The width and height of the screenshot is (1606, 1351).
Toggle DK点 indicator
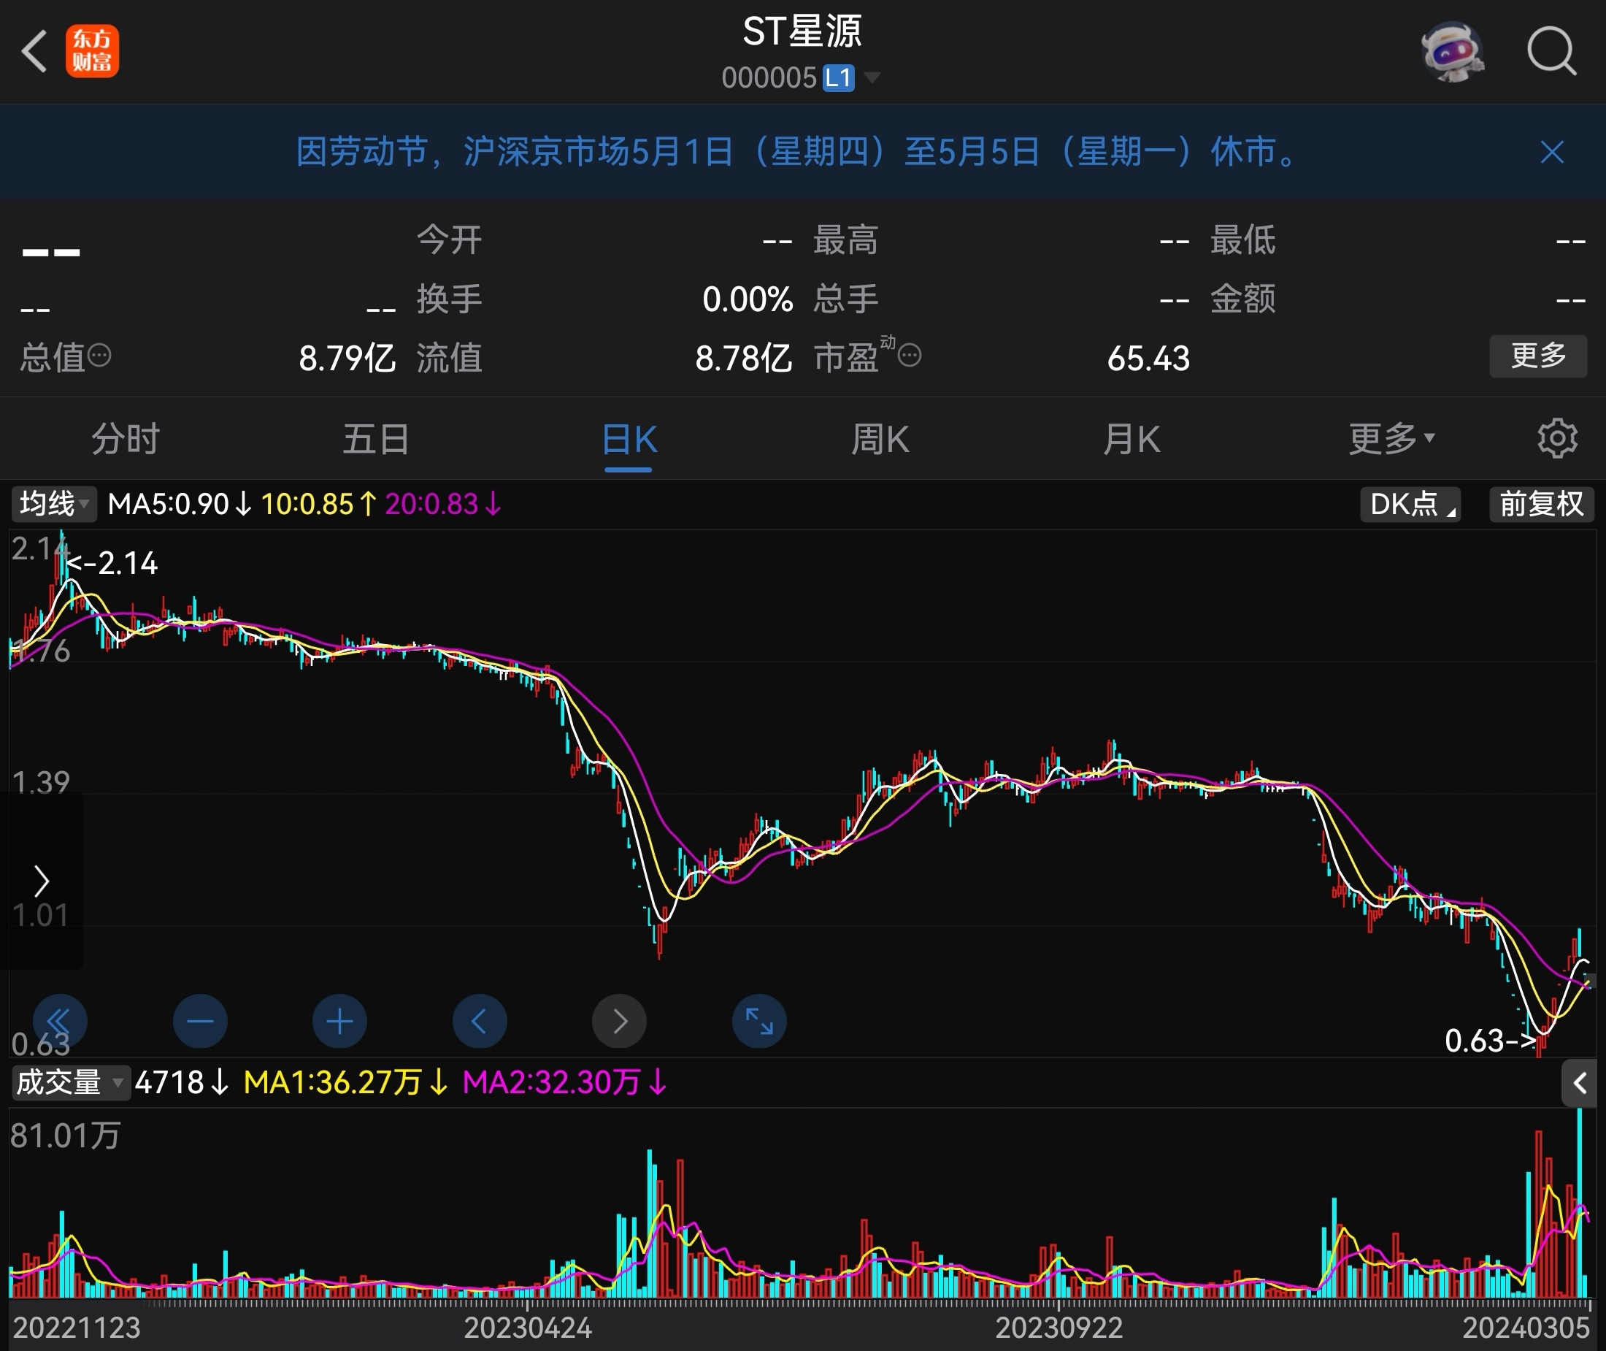coord(1410,504)
